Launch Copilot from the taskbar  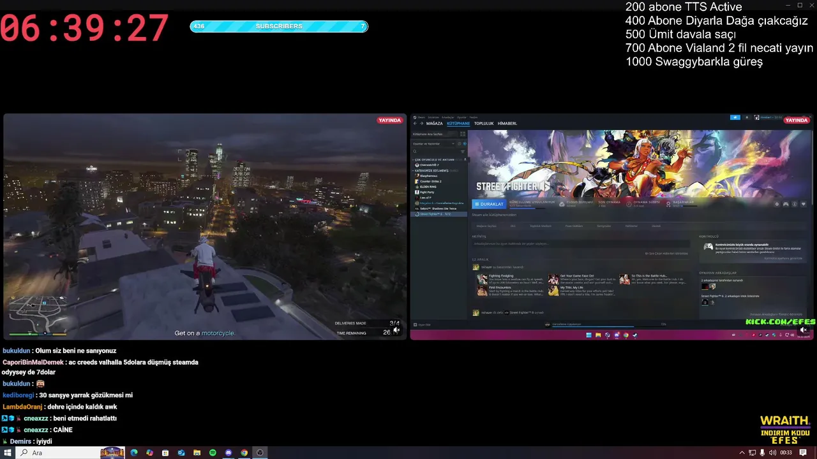(149, 453)
